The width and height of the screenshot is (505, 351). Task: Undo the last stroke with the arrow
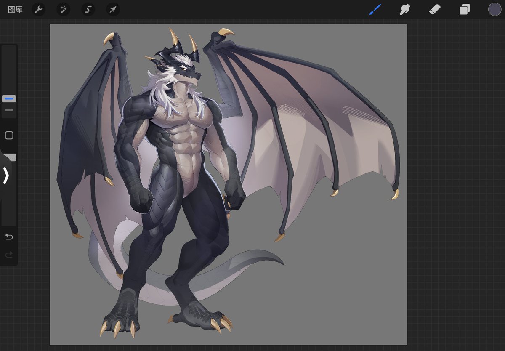(9, 237)
